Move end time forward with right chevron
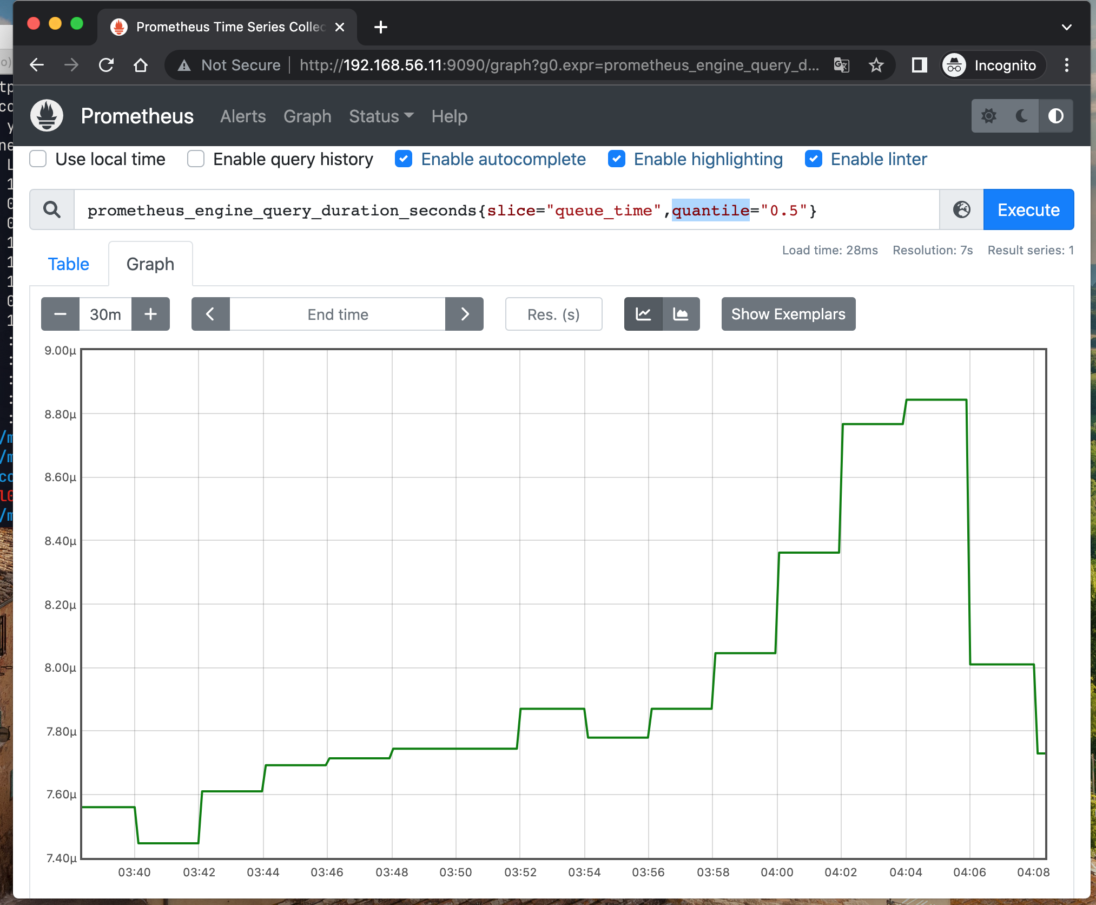1096x905 pixels. pyautogui.click(x=464, y=314)
